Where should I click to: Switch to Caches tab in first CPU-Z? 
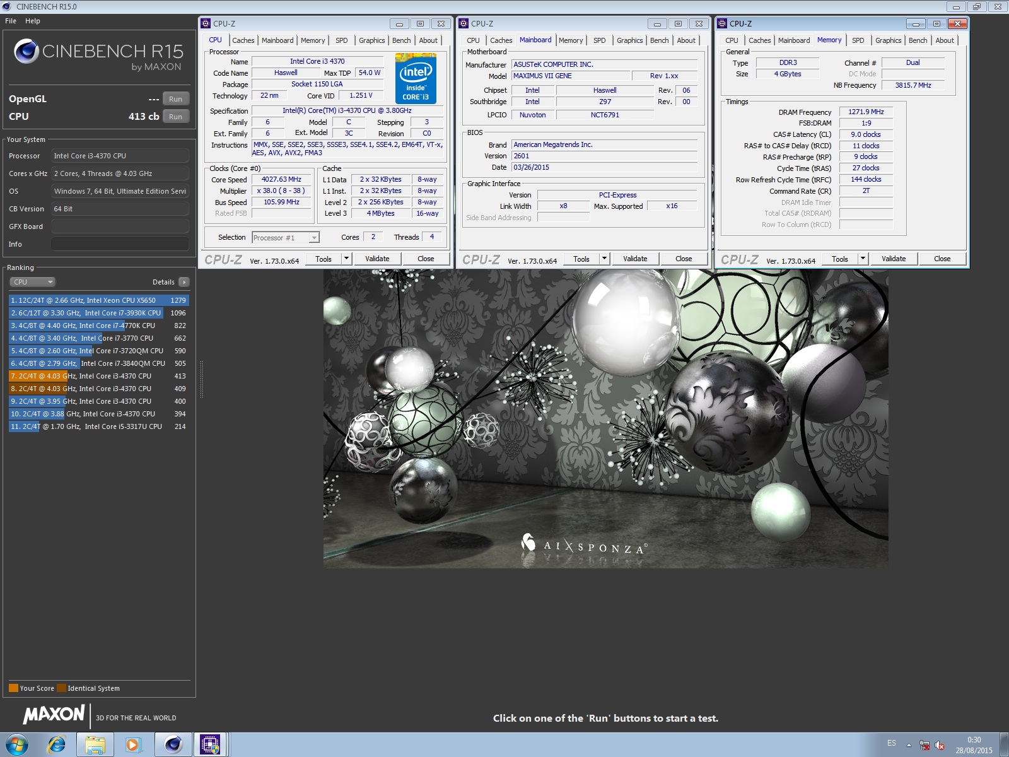[x=243, y=40]
